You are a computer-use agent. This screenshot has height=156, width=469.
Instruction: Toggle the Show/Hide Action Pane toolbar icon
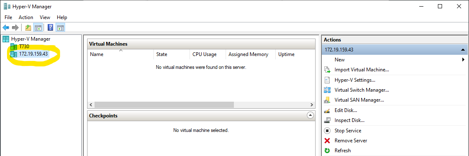(61, 28)
